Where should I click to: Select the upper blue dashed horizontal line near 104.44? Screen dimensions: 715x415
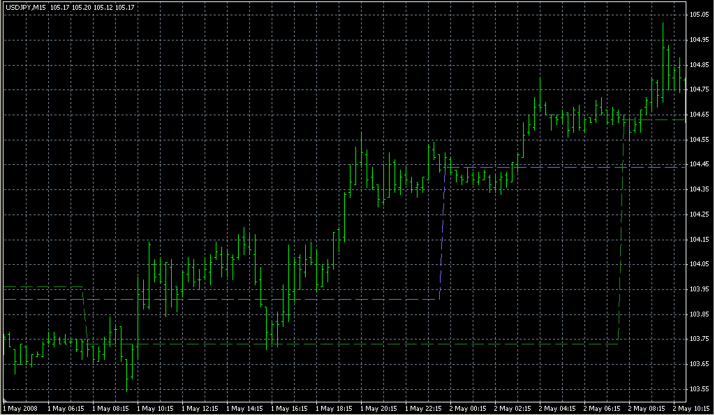[x=566, y=168]
